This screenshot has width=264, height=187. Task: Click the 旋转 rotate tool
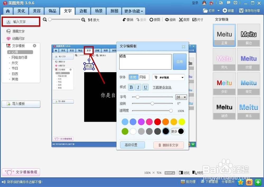[x=170, y=20]
